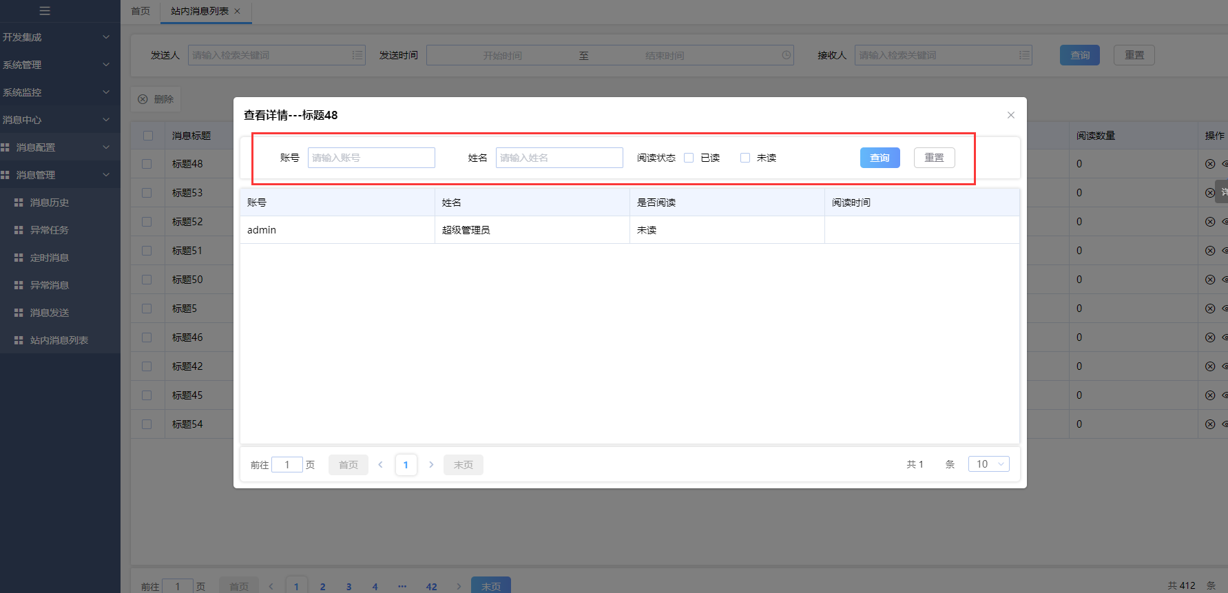Focus the 账号 input field
Image resolution: width=1228 pixels, height=593 pixels.
click(371, 158)
